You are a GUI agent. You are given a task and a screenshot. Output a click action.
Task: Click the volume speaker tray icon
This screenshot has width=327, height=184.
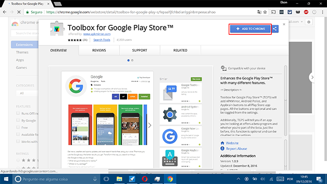coord(263,179)
